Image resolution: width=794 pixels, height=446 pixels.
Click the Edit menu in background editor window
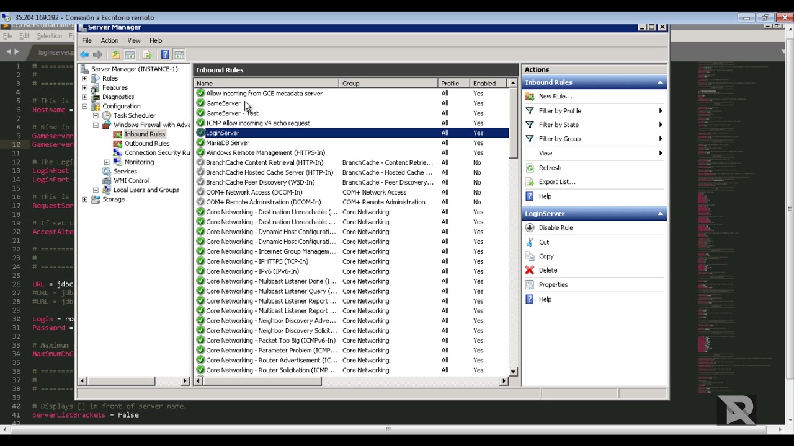pyautogui.click(x=24, y=36)
